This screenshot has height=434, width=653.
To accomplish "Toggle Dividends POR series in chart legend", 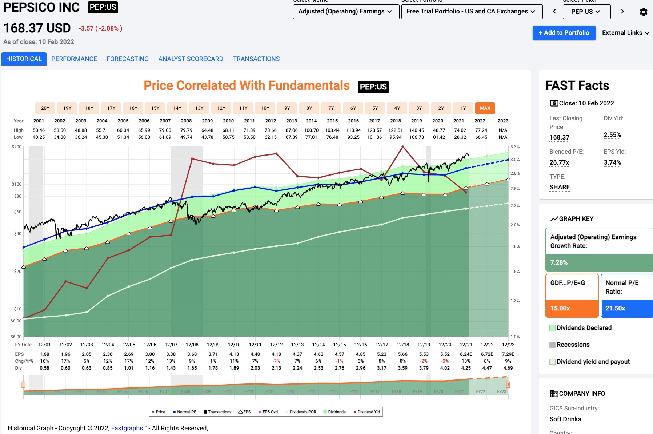I will pyautogui.click(x=301, y=412).
